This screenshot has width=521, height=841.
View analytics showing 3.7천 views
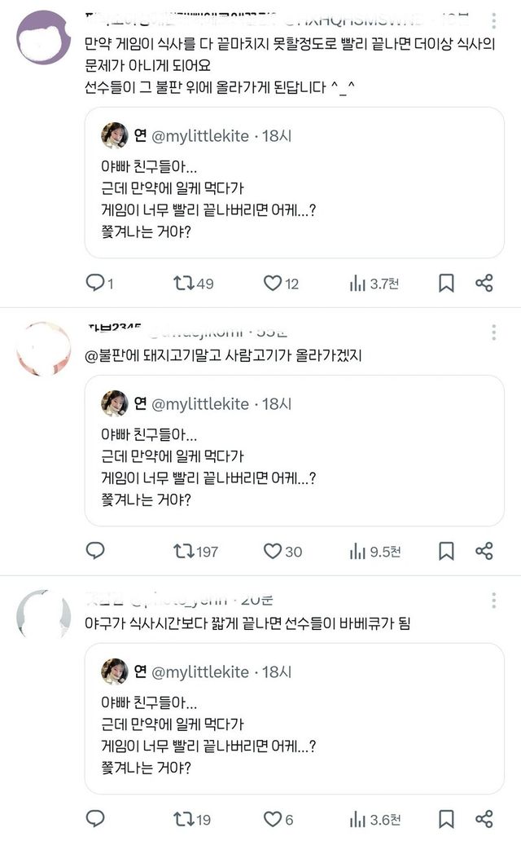point(357,283)
